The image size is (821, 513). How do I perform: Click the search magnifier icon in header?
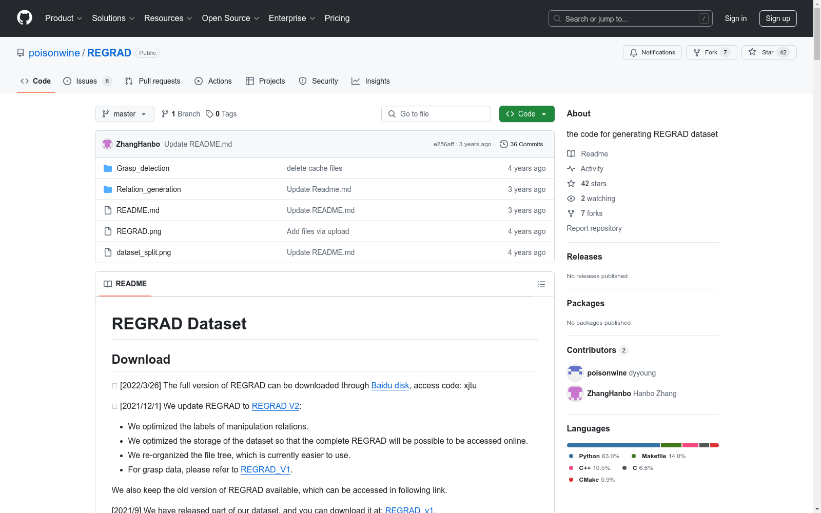tap(557, 18)
